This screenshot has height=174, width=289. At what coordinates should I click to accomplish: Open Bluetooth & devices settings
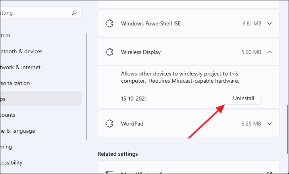click(x=22, y=51)
